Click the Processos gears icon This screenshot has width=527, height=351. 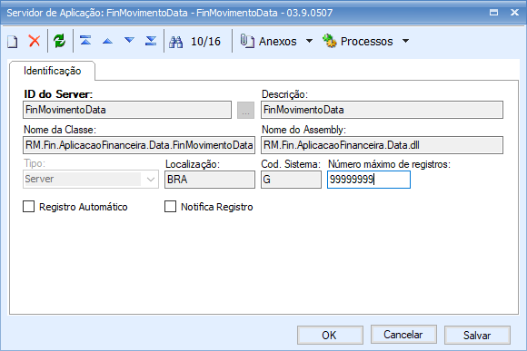pos(329,41)
